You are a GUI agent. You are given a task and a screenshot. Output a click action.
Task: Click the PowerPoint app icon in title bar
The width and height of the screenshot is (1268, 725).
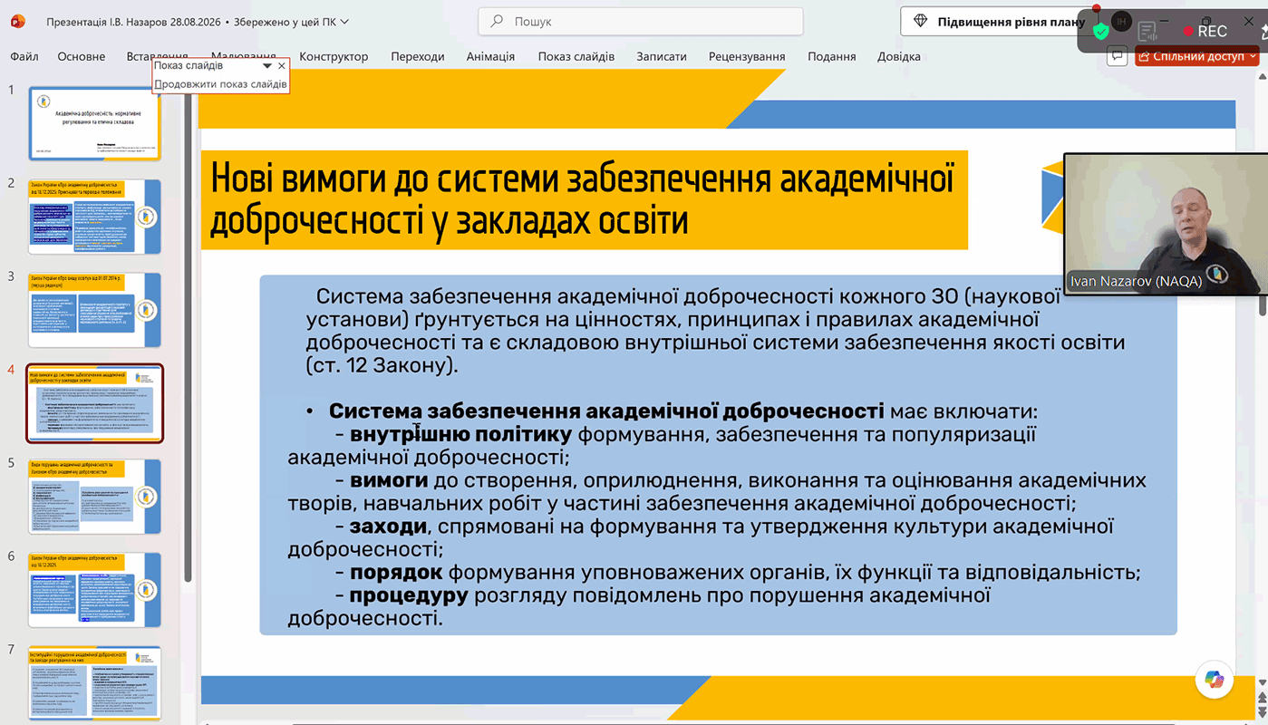click(x=16, y=21)
